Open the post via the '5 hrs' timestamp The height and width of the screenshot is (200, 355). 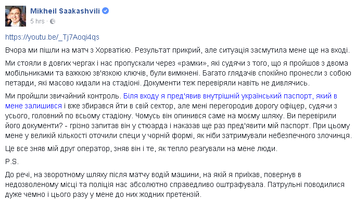click(37, 21)
